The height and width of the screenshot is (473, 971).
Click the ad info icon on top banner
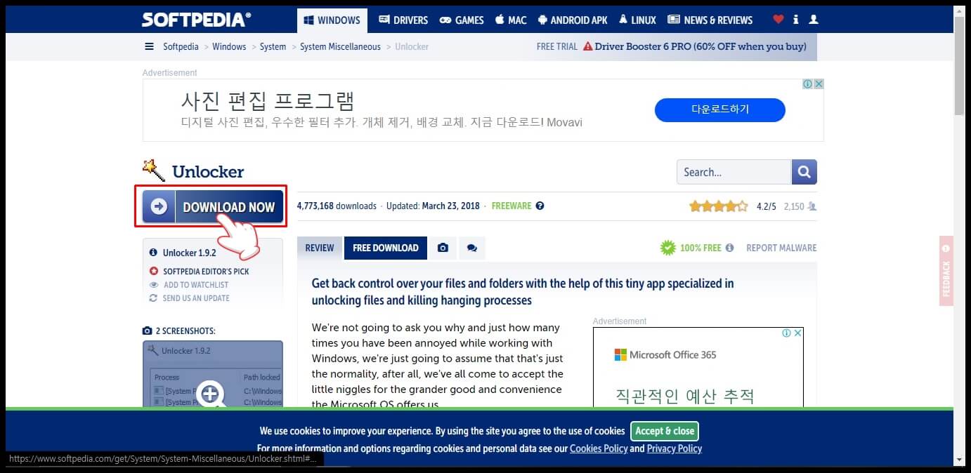click(x=808, y=84)
